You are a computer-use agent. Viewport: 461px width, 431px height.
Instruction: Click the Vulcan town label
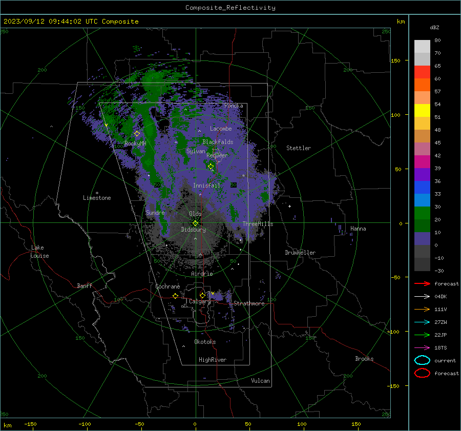260,381
